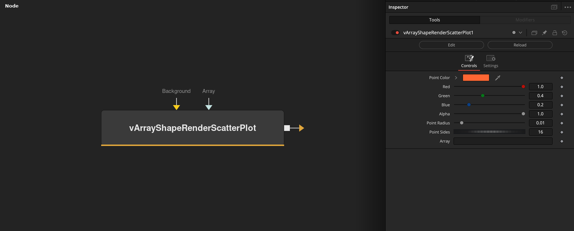Viewport: 574px width, 231px height.
Task: Click the Inspector header icon beside three dots
Action: click(x=554, y=7)
